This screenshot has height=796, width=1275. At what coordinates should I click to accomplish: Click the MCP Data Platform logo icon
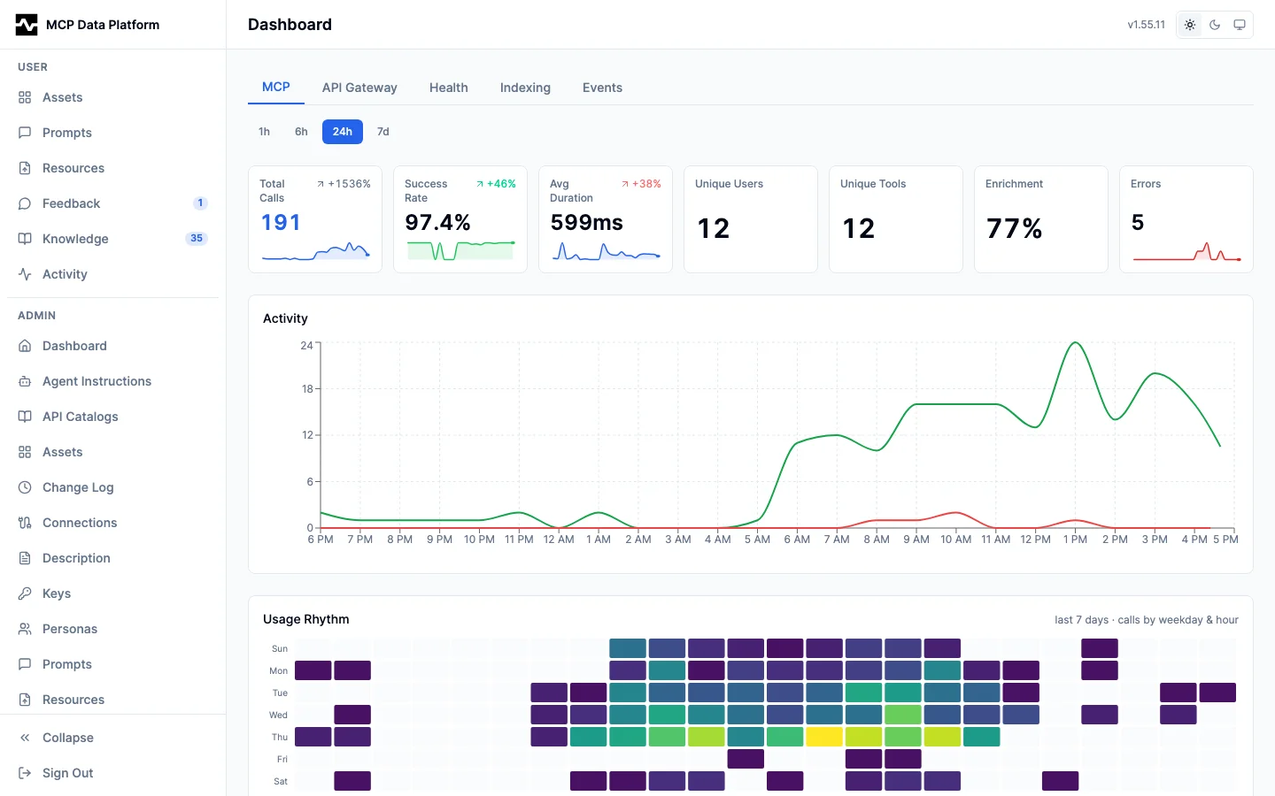[x=27, y=25]
